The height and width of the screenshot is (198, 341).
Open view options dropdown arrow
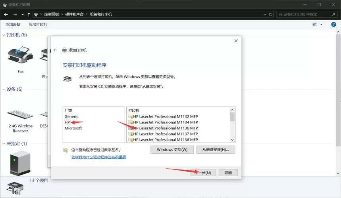(321, 24)
